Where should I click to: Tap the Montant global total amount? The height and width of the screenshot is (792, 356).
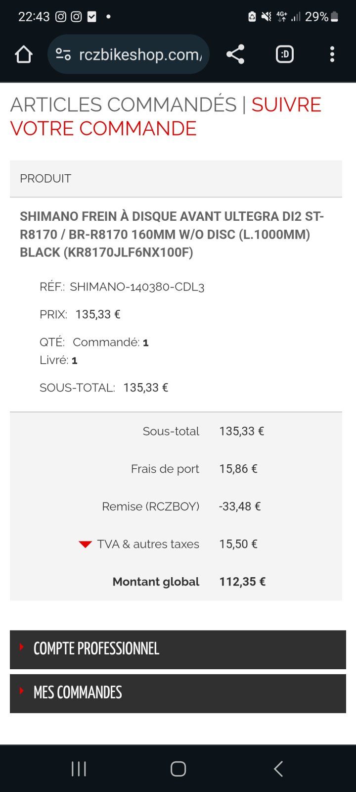point(242,582)
